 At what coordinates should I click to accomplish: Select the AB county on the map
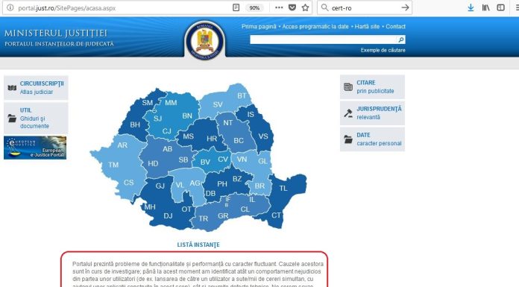click(x=167, y=149)
